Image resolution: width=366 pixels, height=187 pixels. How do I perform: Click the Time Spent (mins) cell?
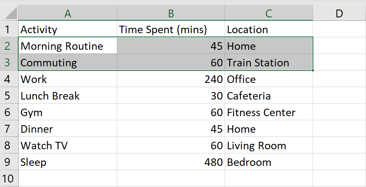click(171, 29)
